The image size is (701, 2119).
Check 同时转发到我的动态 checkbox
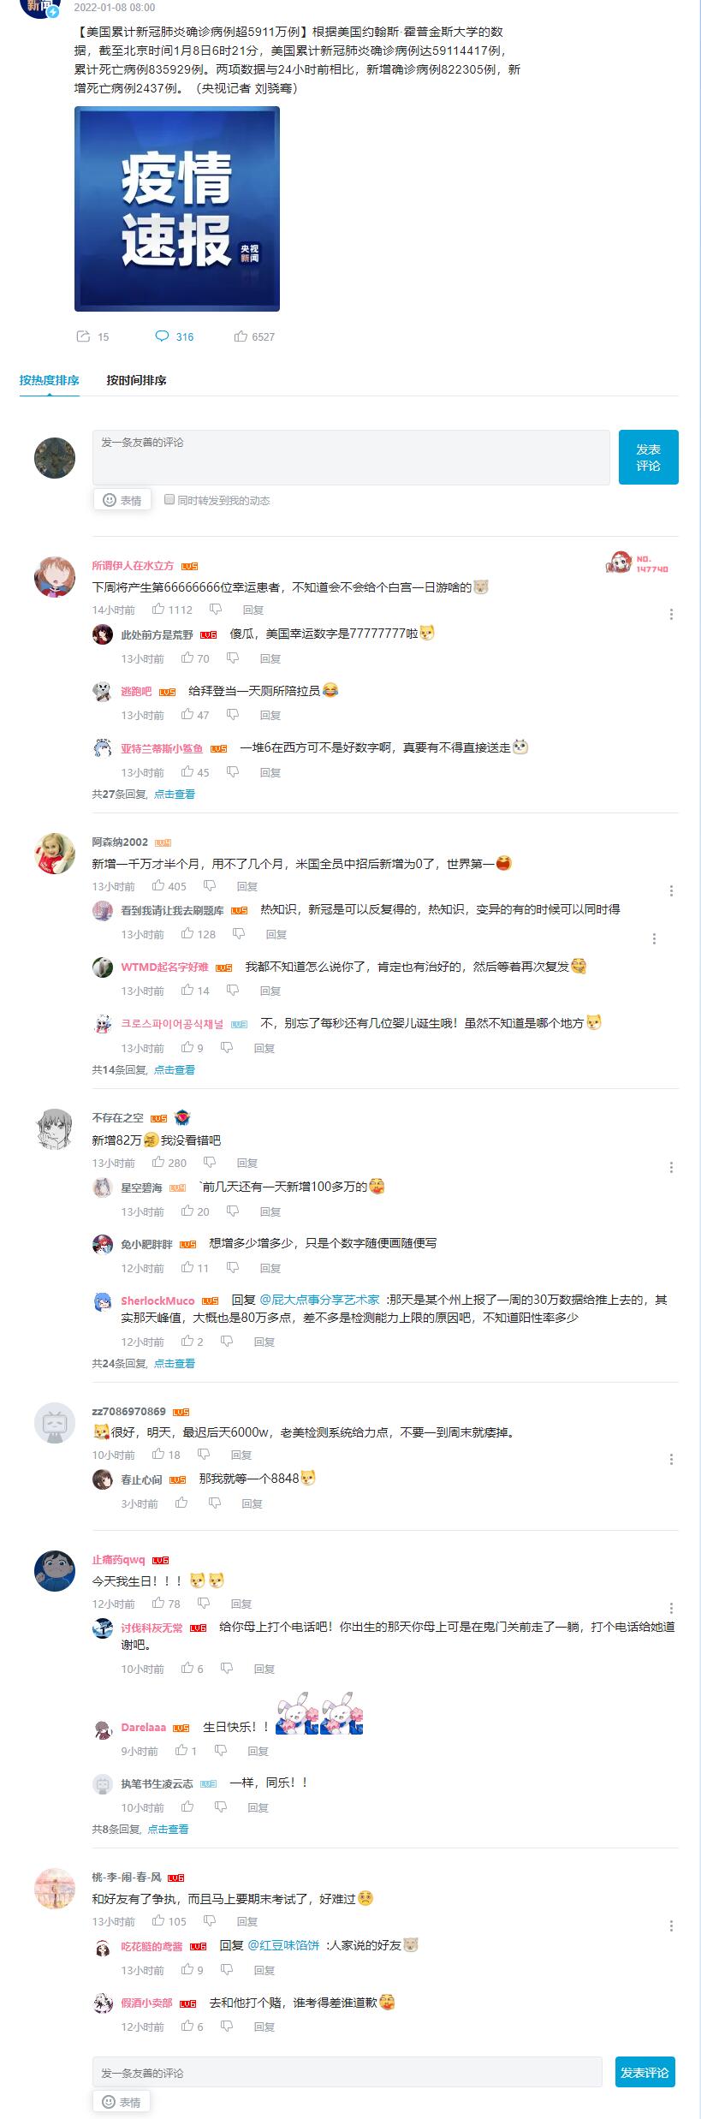(169, 499)
